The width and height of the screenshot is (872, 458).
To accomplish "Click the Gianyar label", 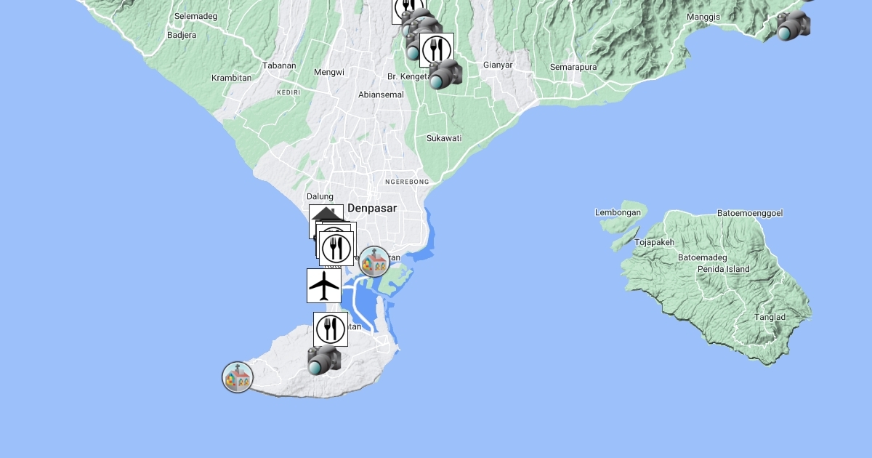I will tap(498, 65).
